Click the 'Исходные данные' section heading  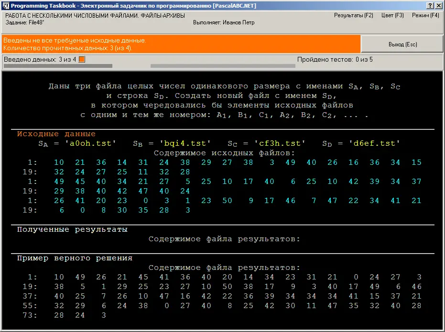click(56, 134)
